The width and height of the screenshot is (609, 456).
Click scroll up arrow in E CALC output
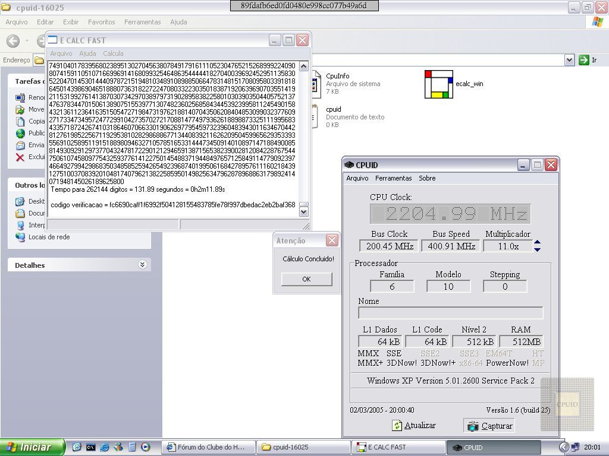point(304,66)
